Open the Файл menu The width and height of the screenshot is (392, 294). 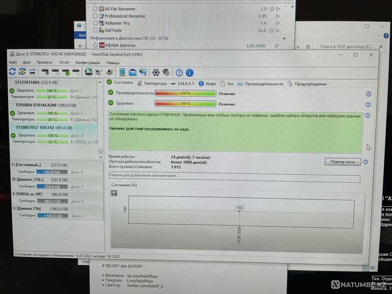pos(13,62)
